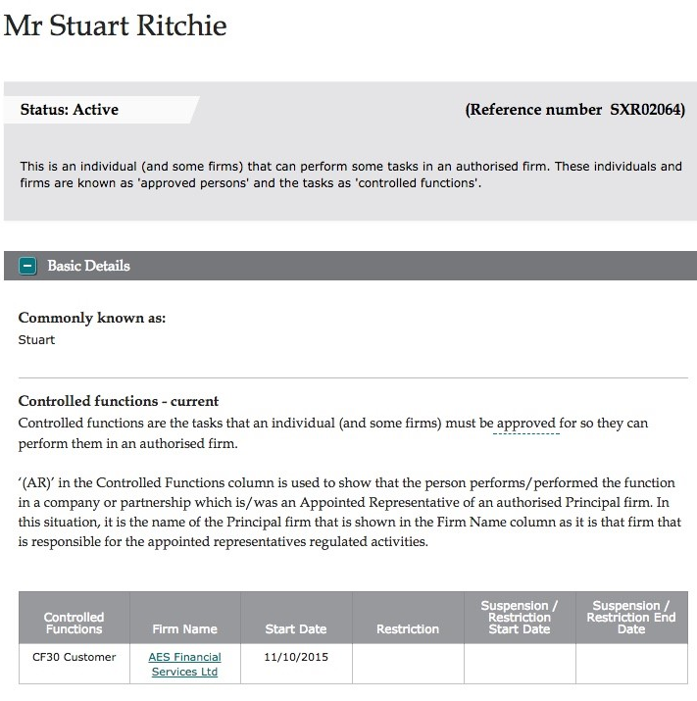697x701 pixels.
Task: Open the AES Financial Services Ltd link
Action: (184, 664)
